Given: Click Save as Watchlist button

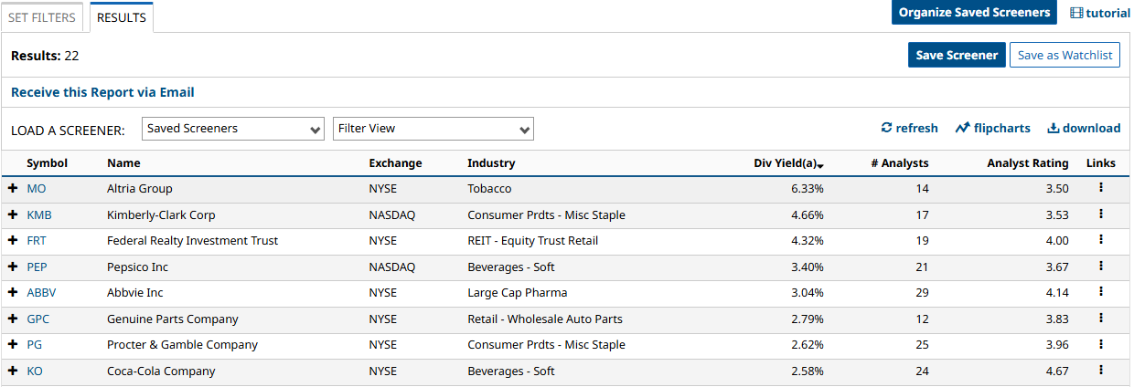Looking at the screenshot, I should point(1064,56).
